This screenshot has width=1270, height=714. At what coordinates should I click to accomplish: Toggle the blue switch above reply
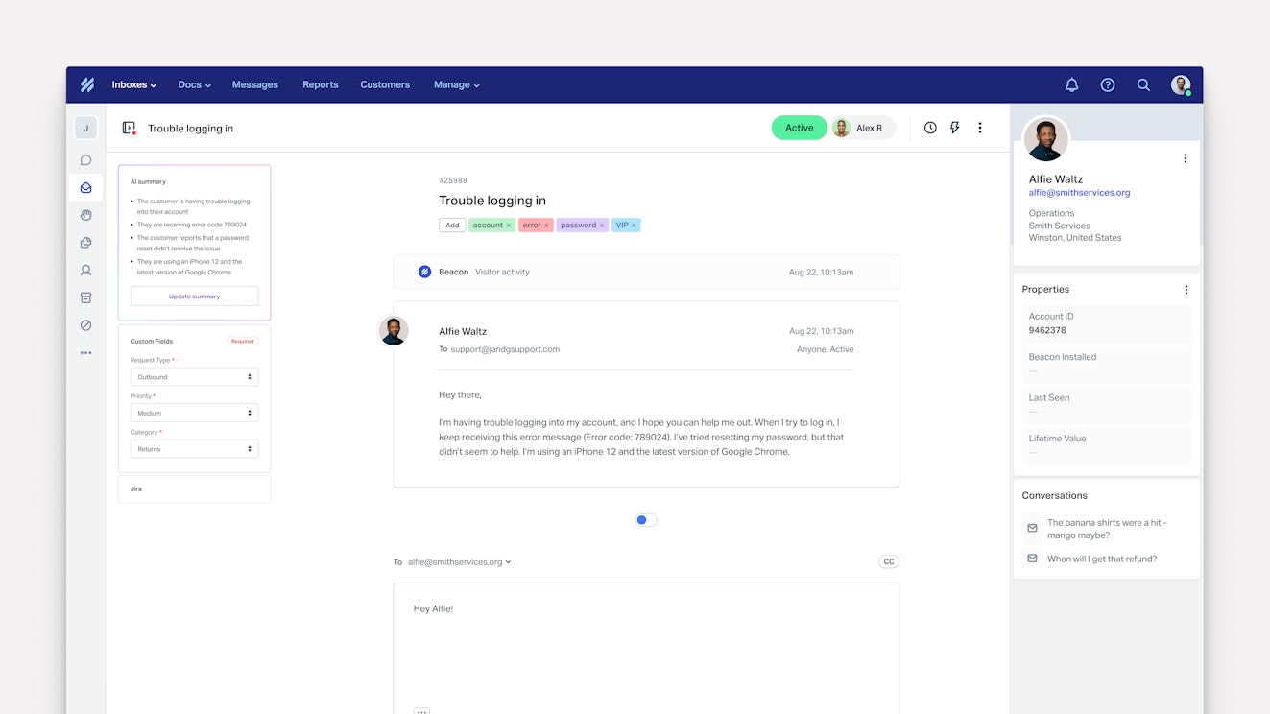click(646, 520)
